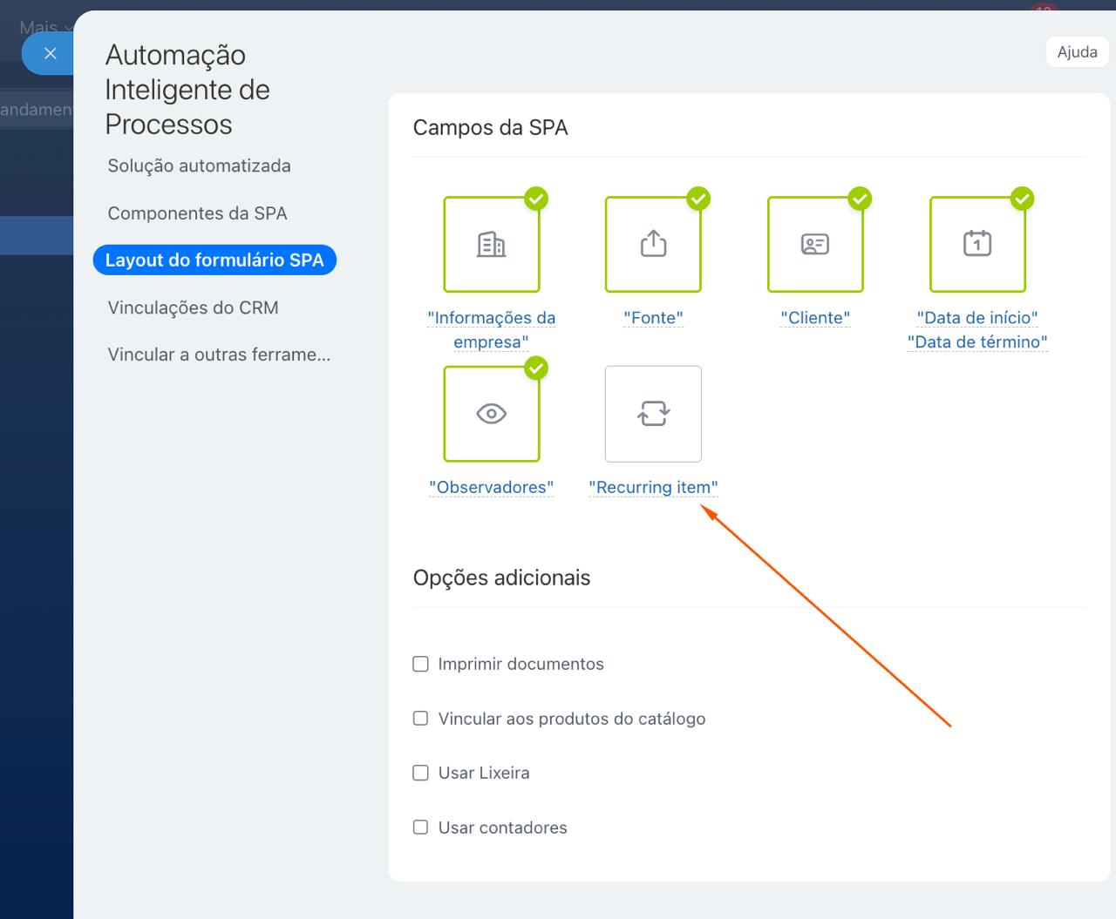The image size is (1116, 919).
Task: Open the Solução automatizada section
Action: coord(199,166)
